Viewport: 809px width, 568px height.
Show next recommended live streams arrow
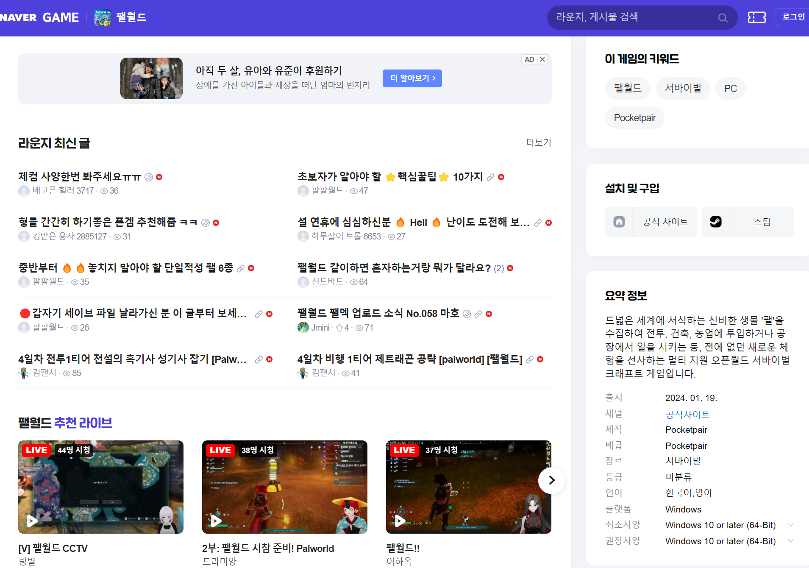pyautogui.click(x=551, y=480)
